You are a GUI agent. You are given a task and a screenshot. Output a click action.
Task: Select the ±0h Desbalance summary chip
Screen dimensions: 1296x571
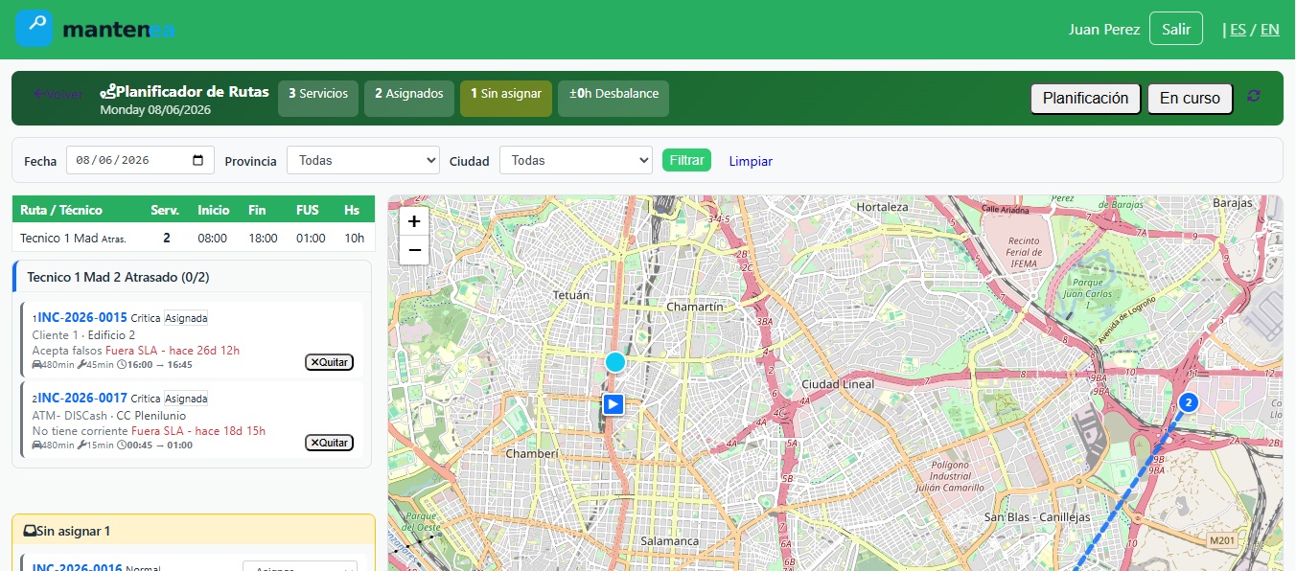point(613,99)
